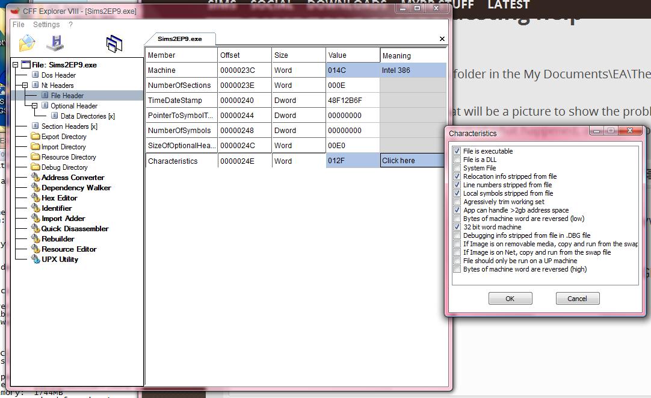This screenshot has width=651, height=398.
Task: Open the Address Converter tool
Action: (72, 178)
